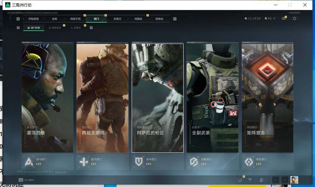This screenshot has width=315, height=187.
Task: Click previous sub-tab key icon near 部门任务
Action: coord(18,28)
